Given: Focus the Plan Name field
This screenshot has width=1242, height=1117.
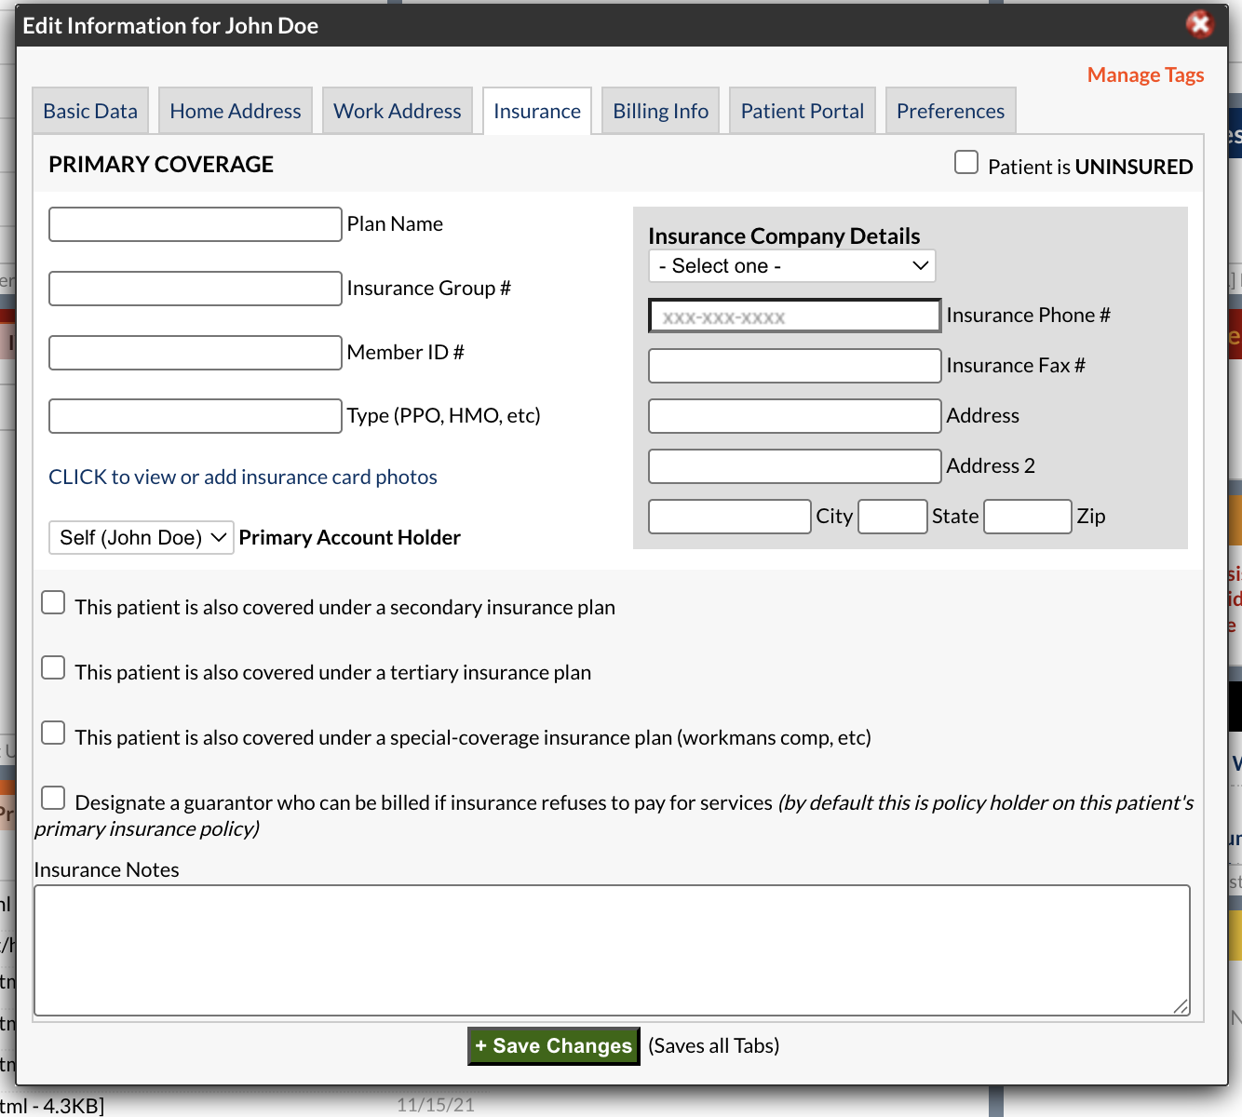Looking at the screenshot, I should [196, 224].
